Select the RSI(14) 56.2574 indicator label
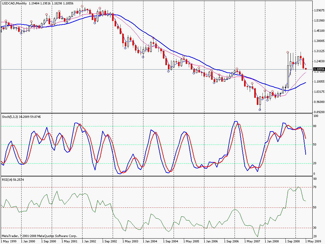The image size is (325, 244). pyautogui.click(x=13, y=180)
